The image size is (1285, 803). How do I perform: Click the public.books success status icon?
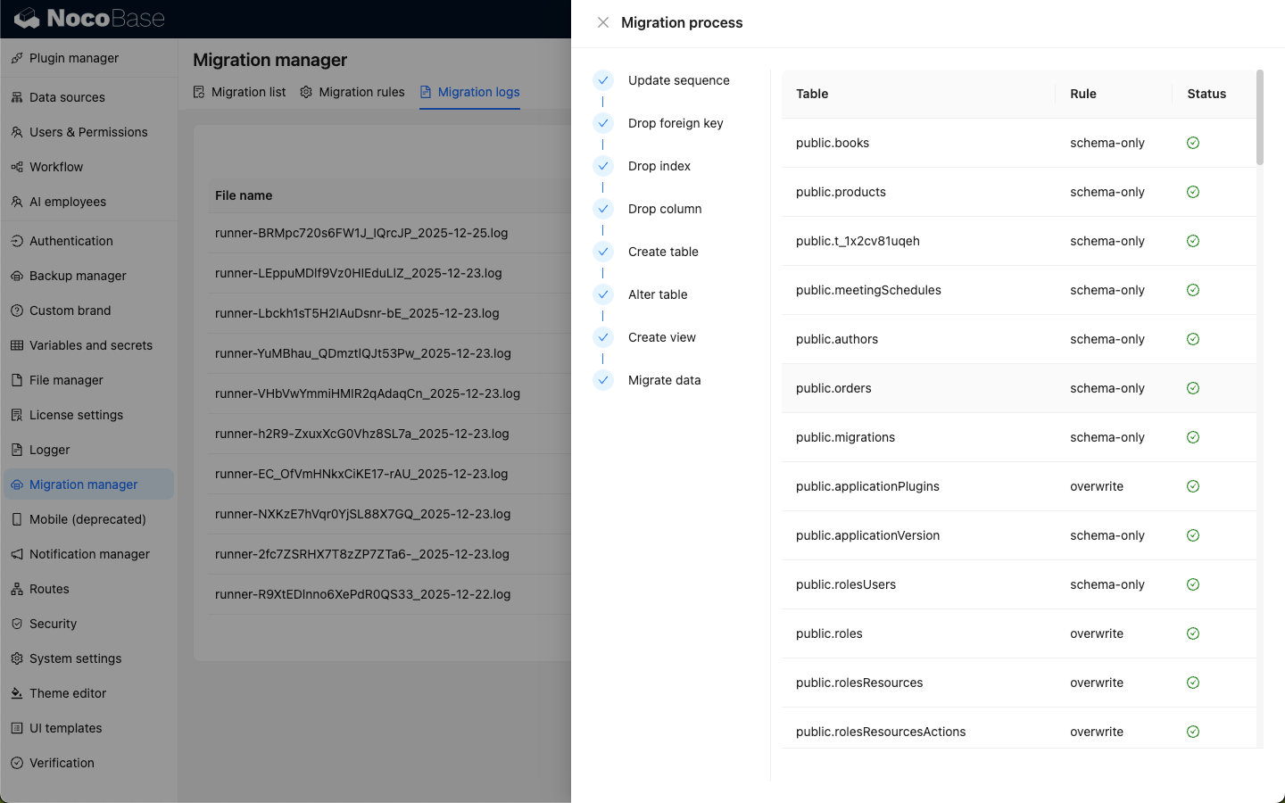[x=1193, y=143]
